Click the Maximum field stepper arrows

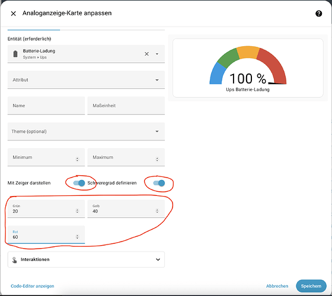click(157, 159)
